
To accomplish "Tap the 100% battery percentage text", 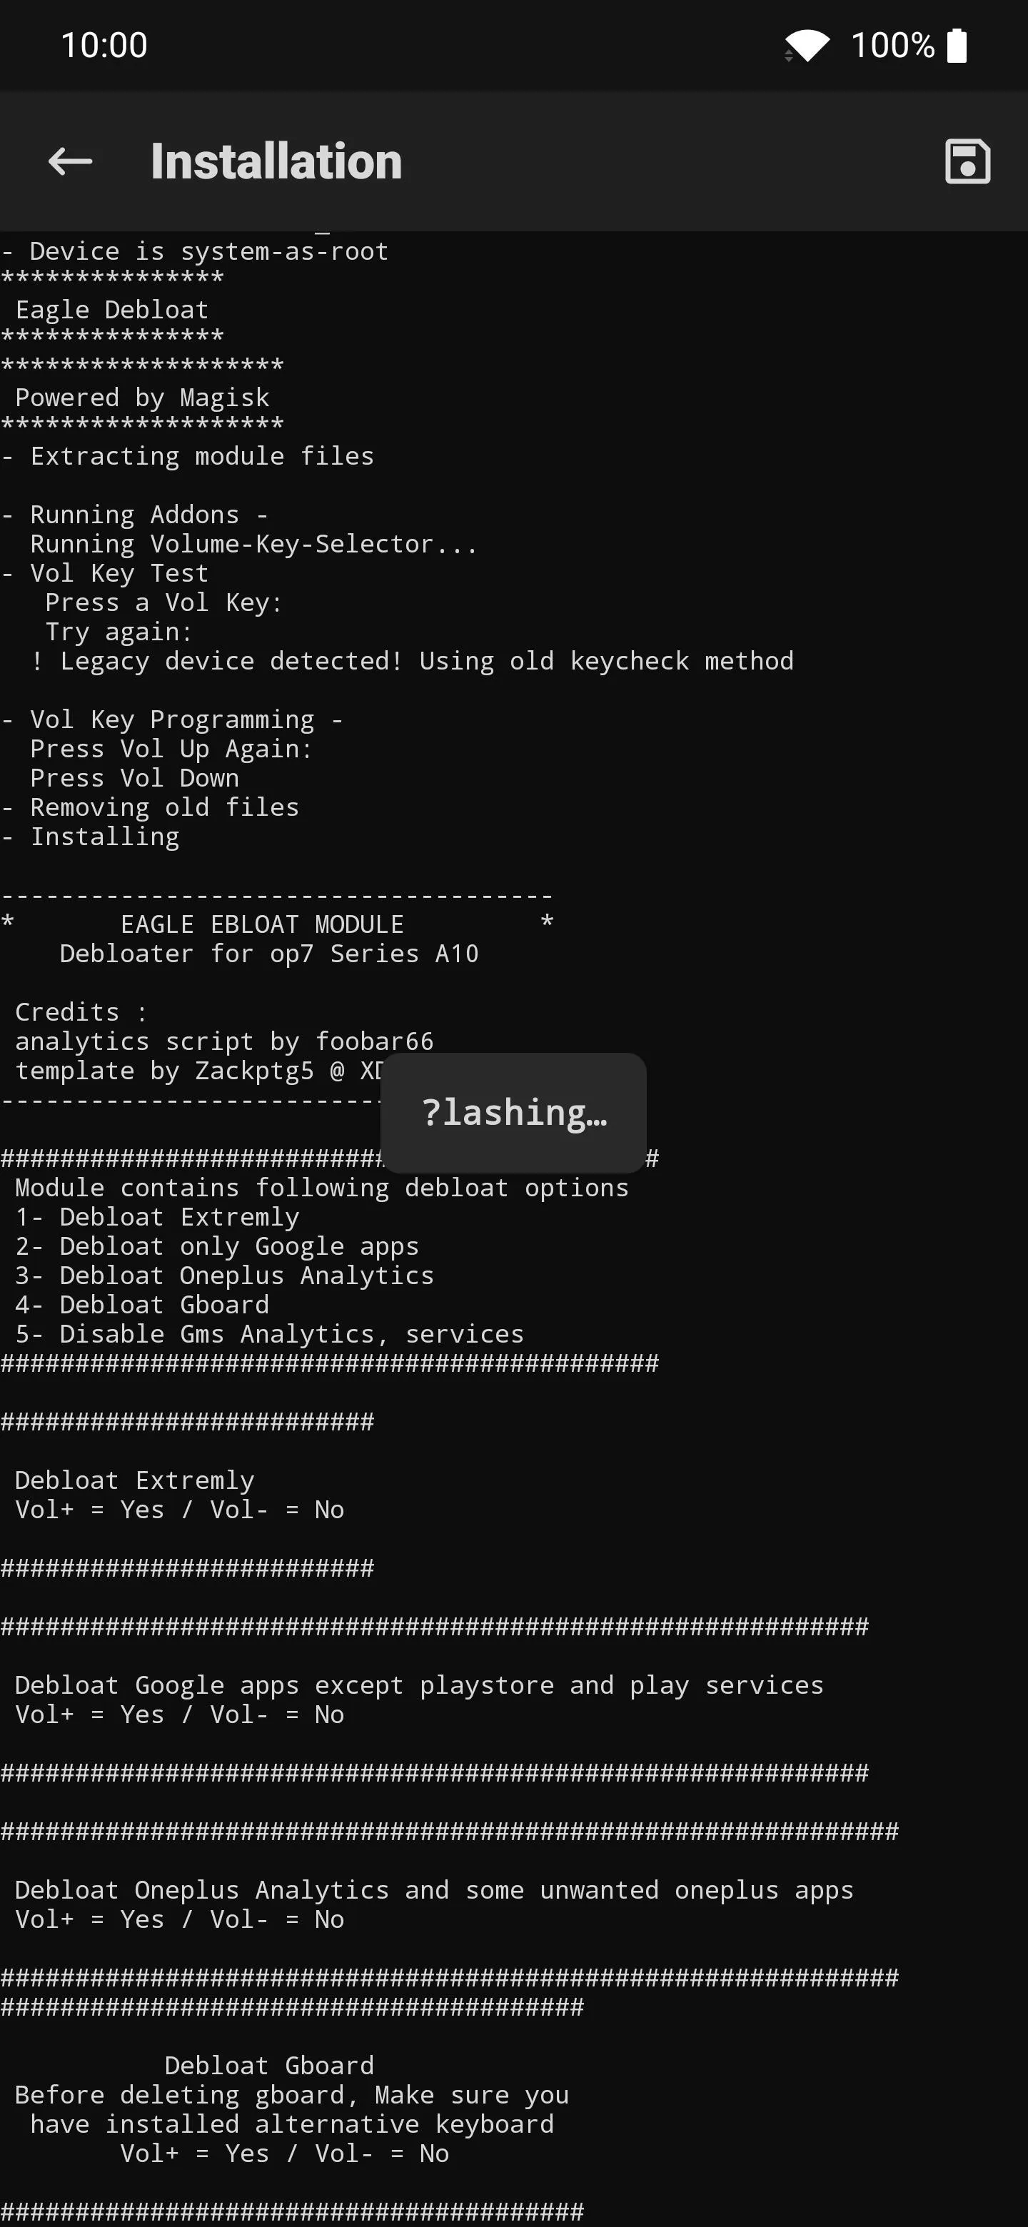I will (892, 45).
